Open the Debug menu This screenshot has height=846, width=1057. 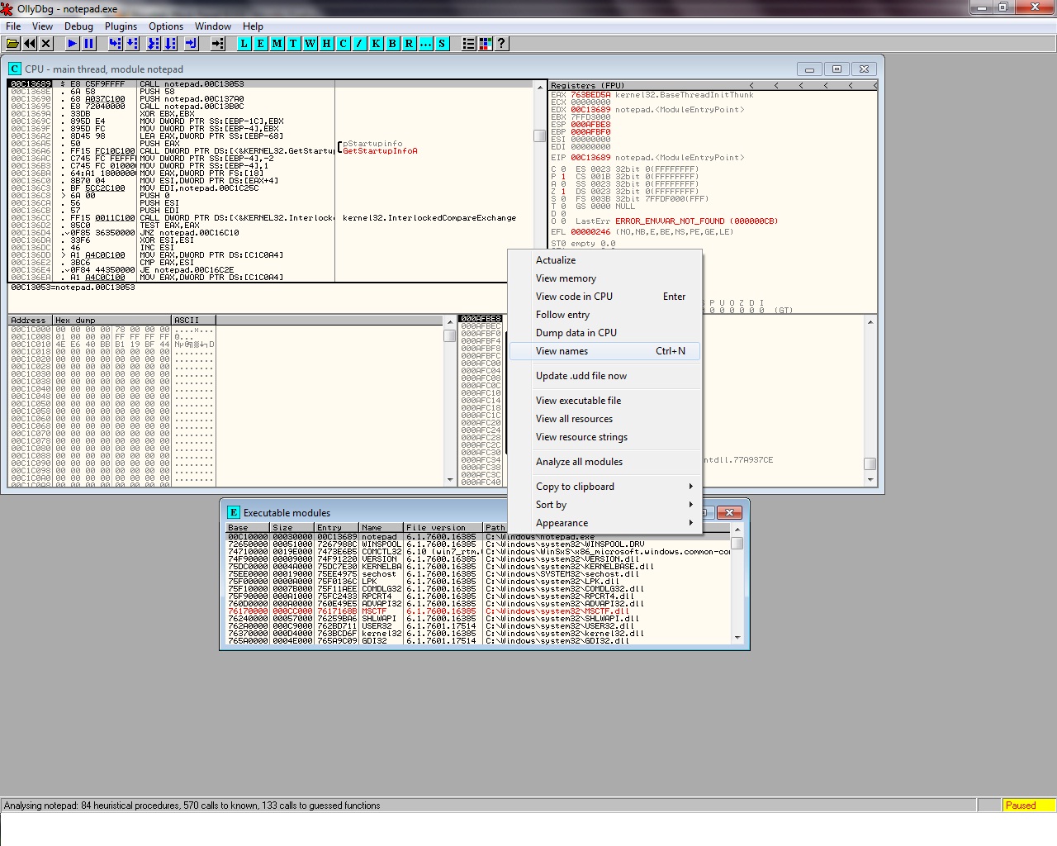tap(78, 26)
